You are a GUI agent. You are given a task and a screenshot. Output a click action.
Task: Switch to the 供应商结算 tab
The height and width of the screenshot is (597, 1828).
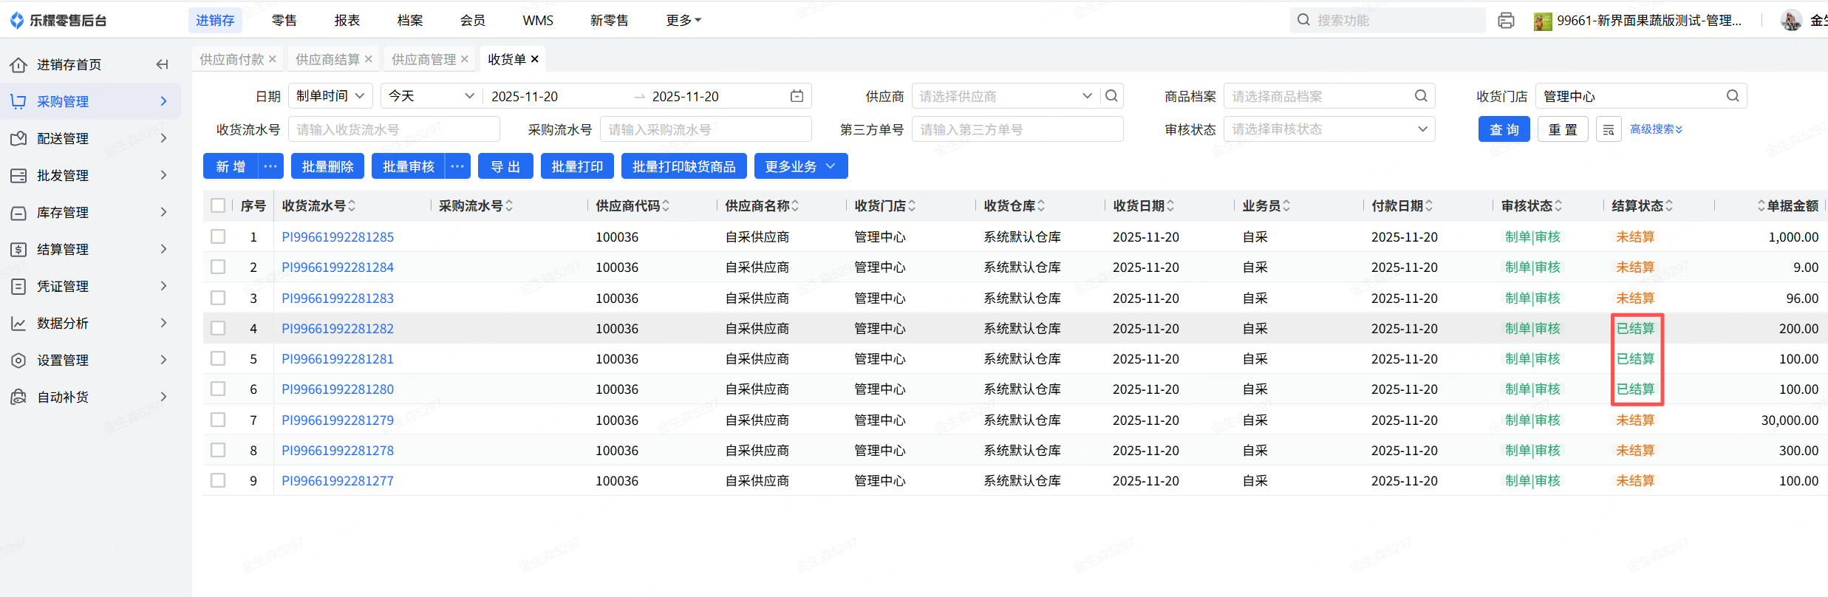[x=327, y=59]
